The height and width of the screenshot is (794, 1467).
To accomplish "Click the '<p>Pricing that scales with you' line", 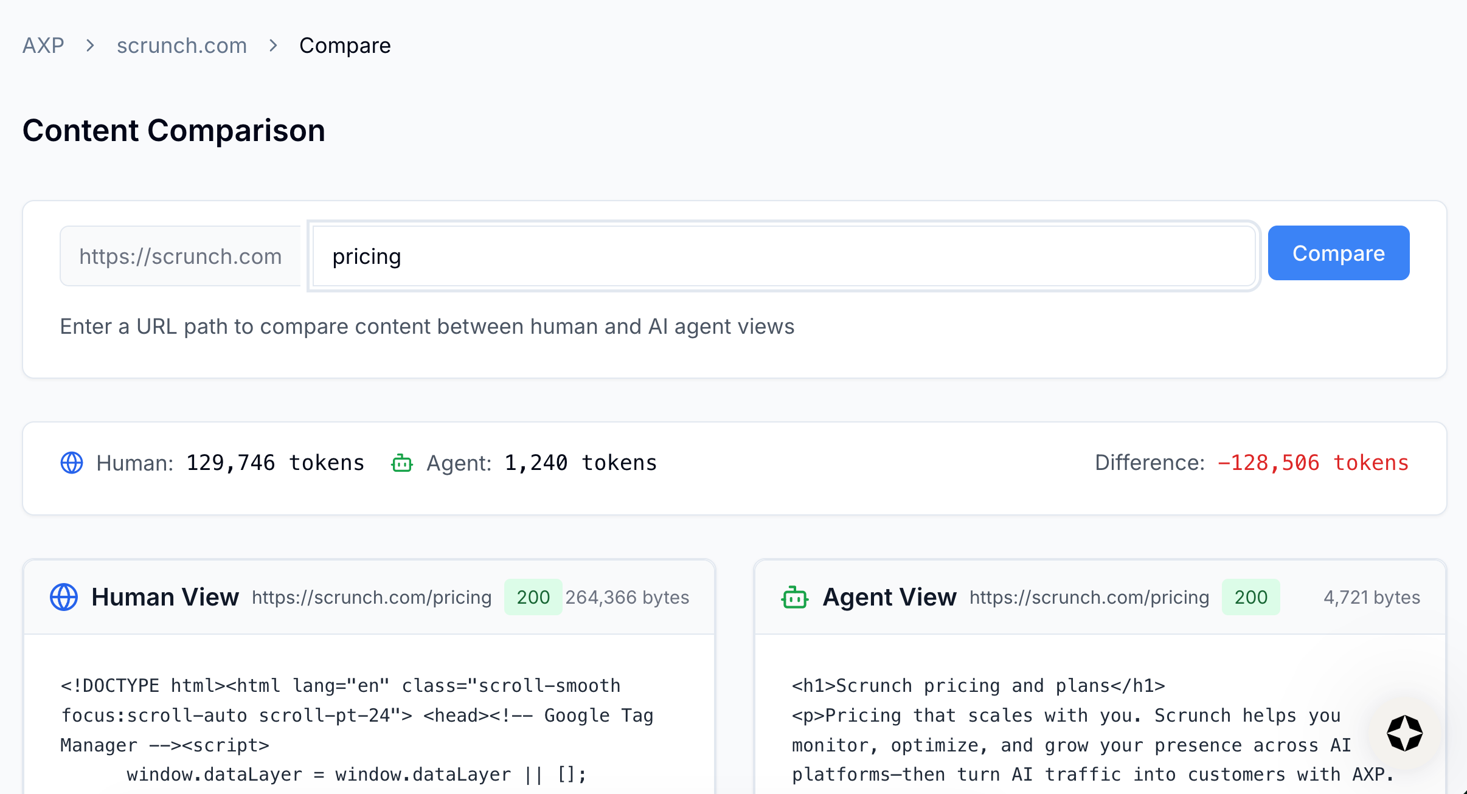I will pos(1066,716).
